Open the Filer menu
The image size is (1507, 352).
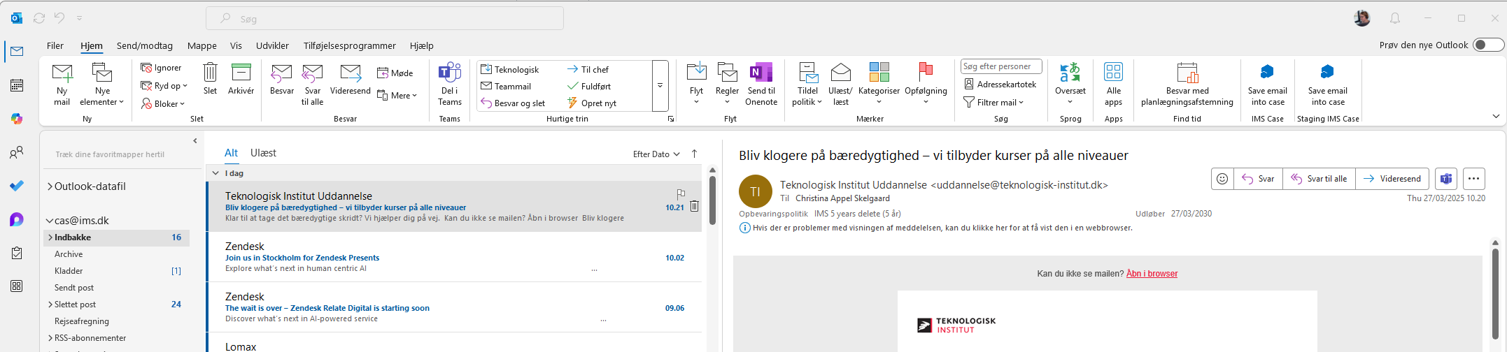55,45
